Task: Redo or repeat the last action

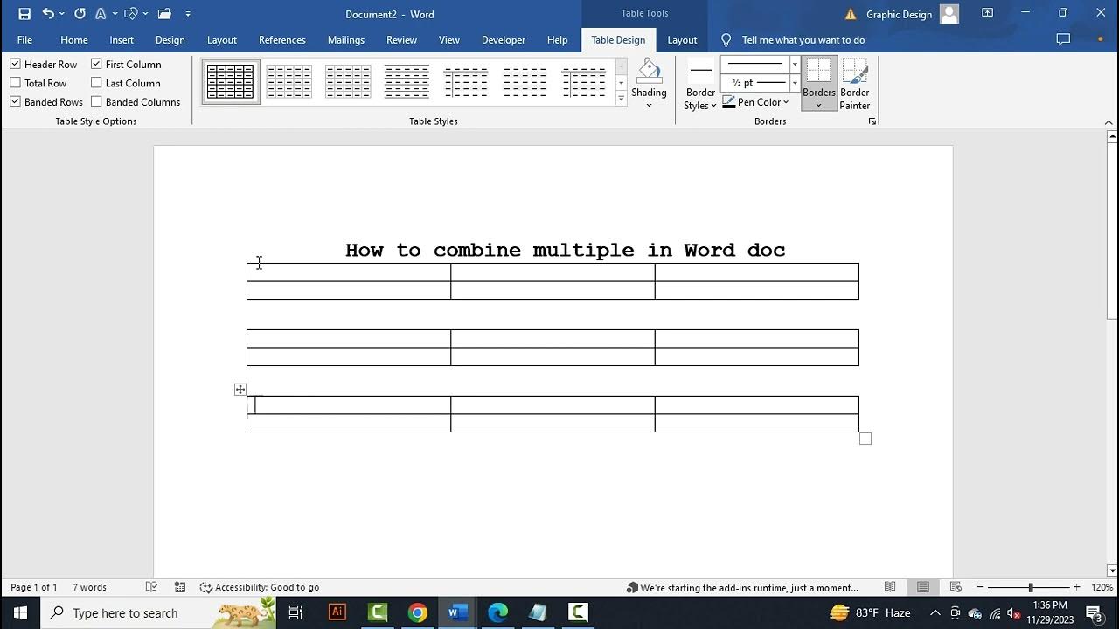Action: tap(80, 14)
